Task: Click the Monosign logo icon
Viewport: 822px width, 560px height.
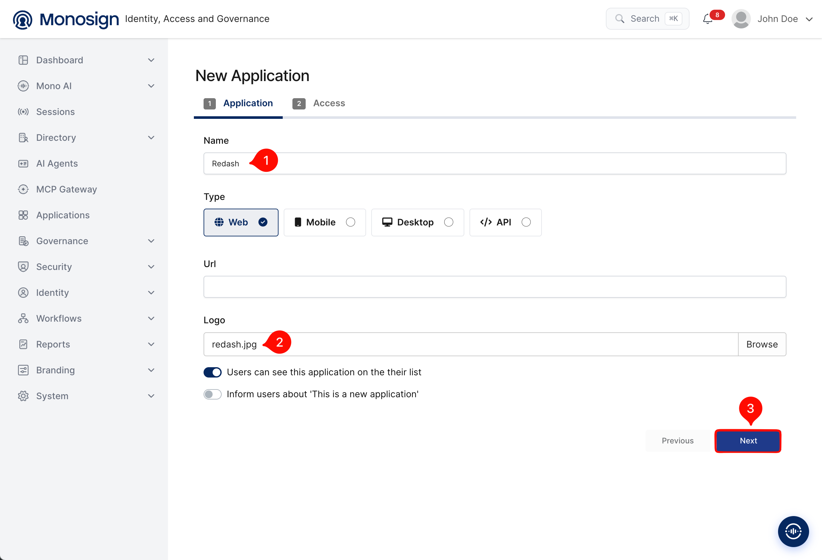Action: 23,19
